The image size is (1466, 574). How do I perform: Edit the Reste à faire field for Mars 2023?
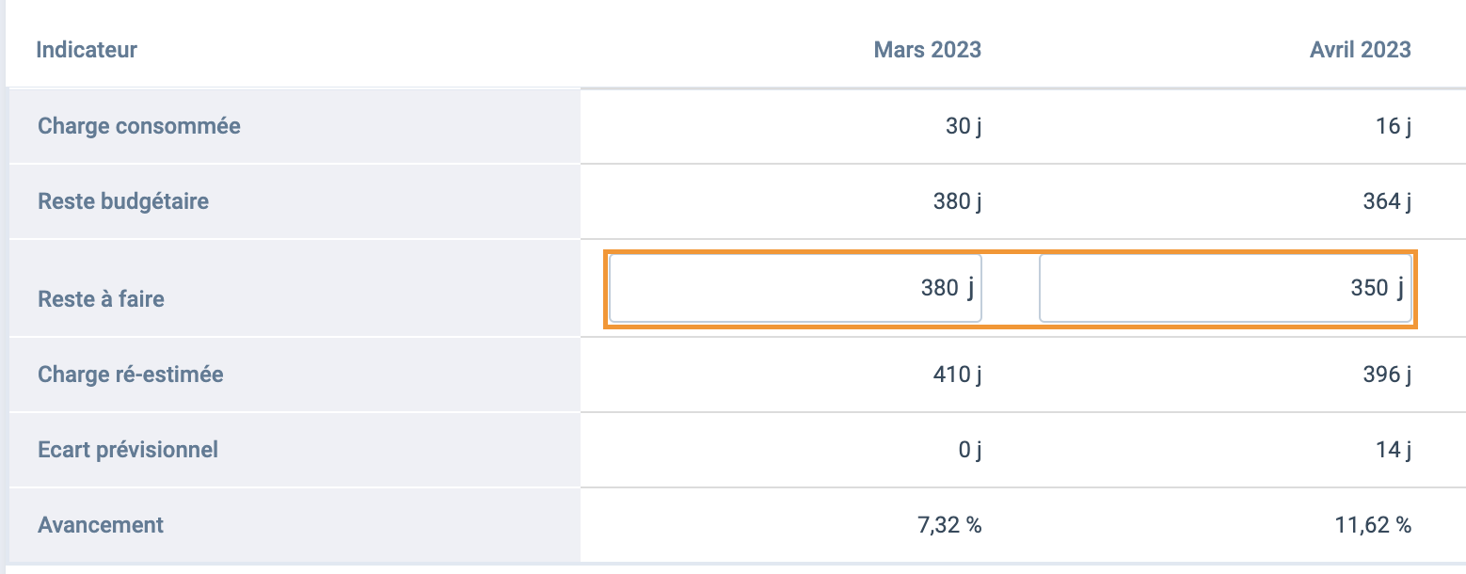(795, 288)
